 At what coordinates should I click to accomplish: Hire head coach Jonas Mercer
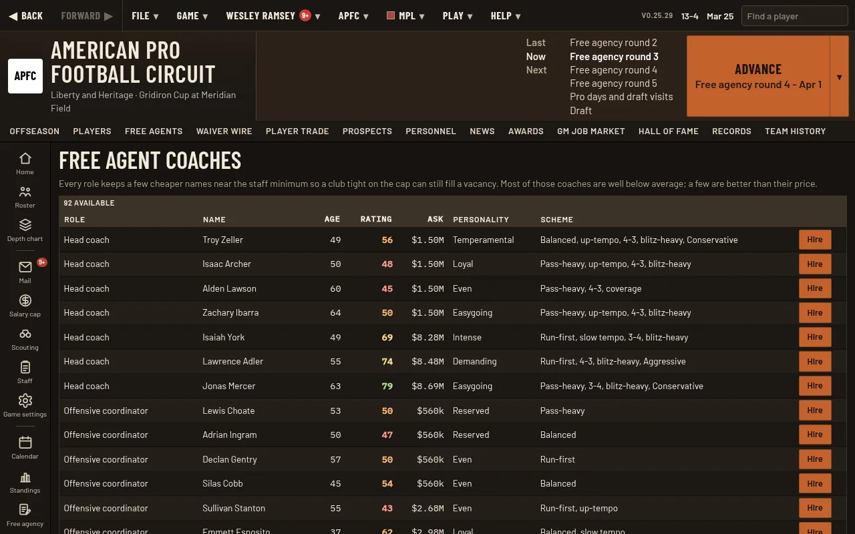815,386
